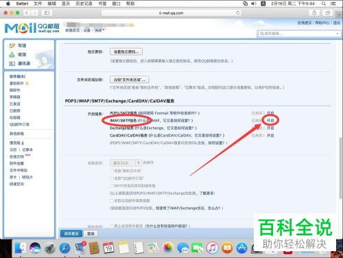
Task: Check 收取"QQ邮件订阅" checkbox
Action: [x=112, y=178]
